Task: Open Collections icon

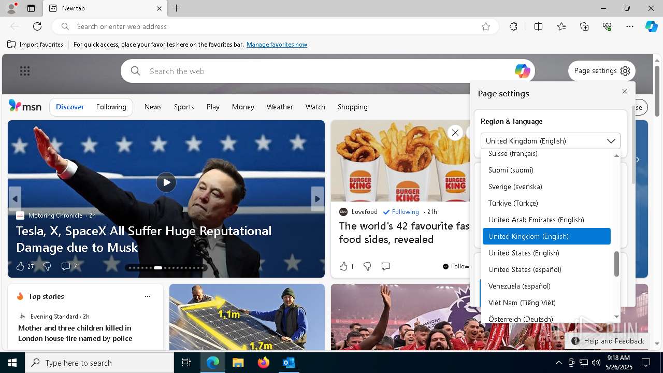Action: [x=584, y=26]
